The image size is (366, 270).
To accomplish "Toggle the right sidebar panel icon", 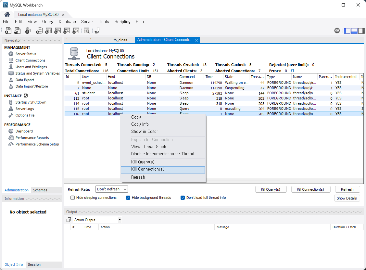I will point(361,31).
